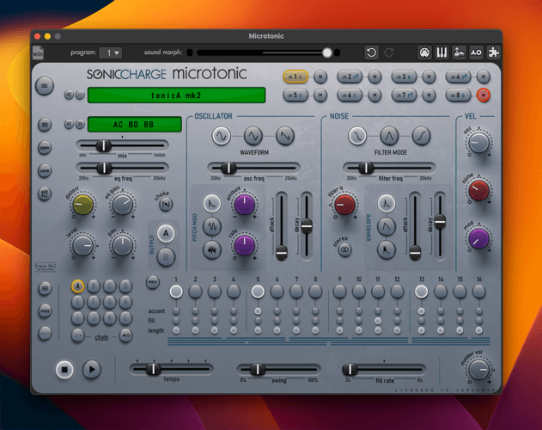
Task: Toggle the noise stereo button
Action: pos(344,249)
